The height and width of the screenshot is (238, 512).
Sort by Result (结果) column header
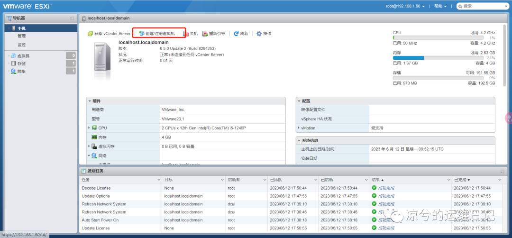pos(411,180)
